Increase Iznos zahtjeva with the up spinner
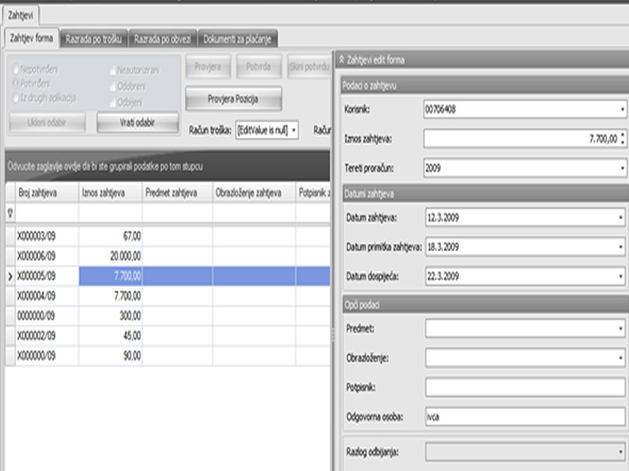The height and width of the screenshot is (471, 629). coord(623,135)
